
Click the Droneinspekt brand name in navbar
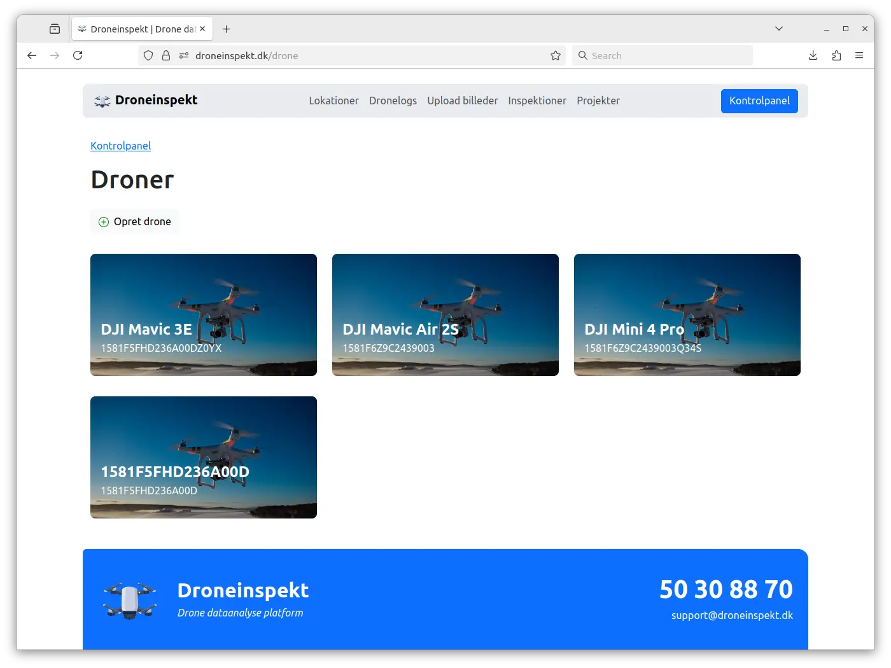[x=156, y=100]
